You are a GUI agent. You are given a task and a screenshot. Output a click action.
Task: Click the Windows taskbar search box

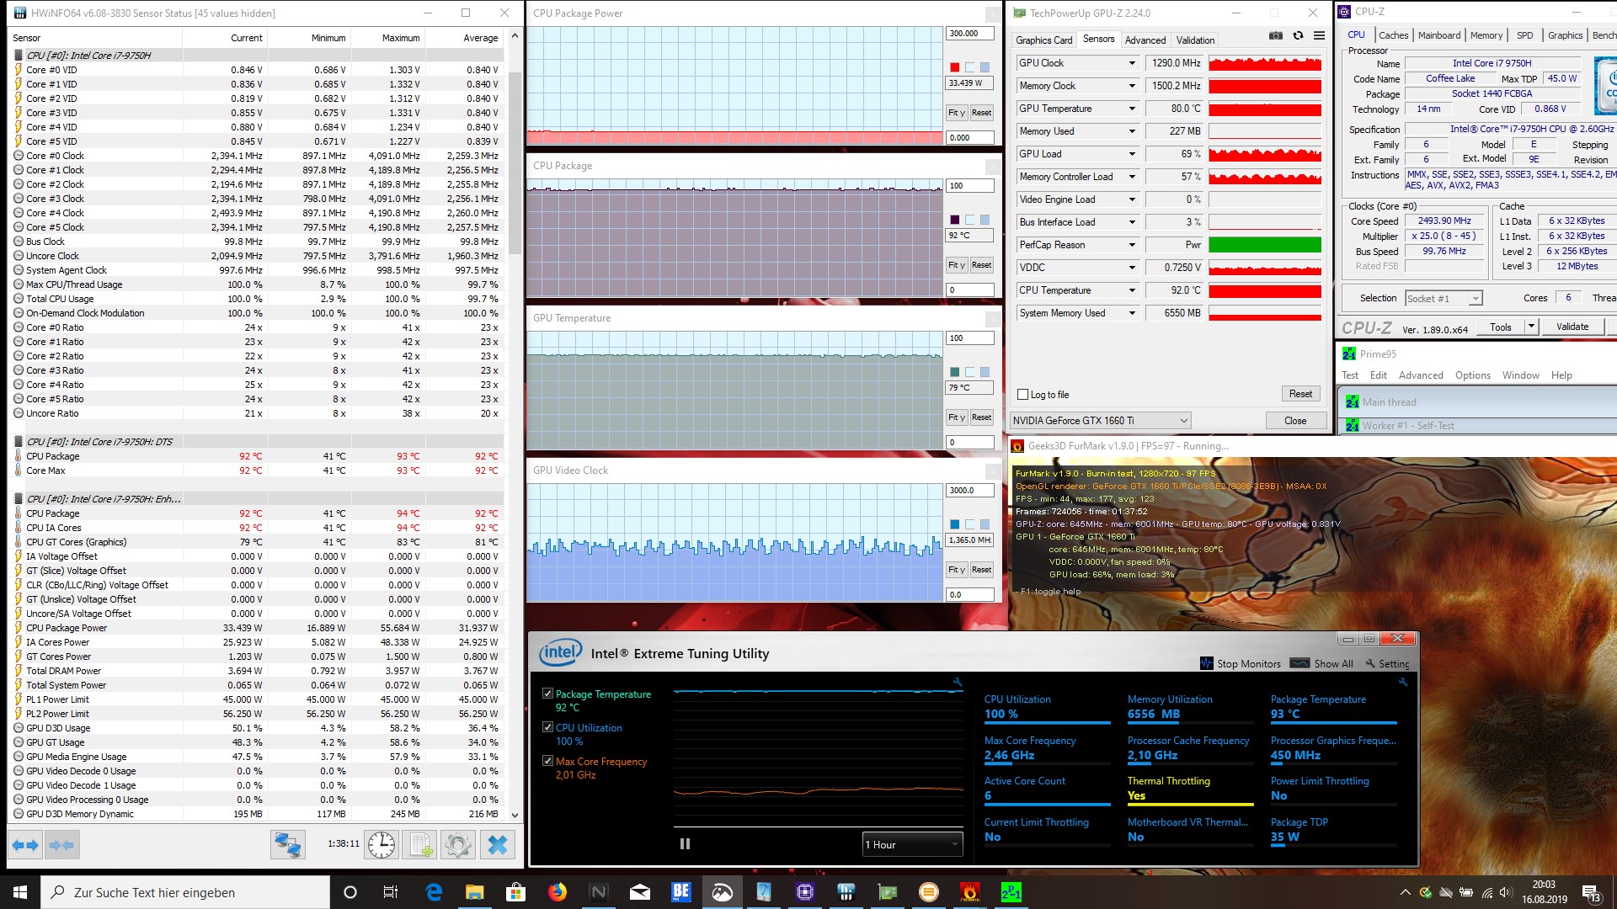click(185, 892)
